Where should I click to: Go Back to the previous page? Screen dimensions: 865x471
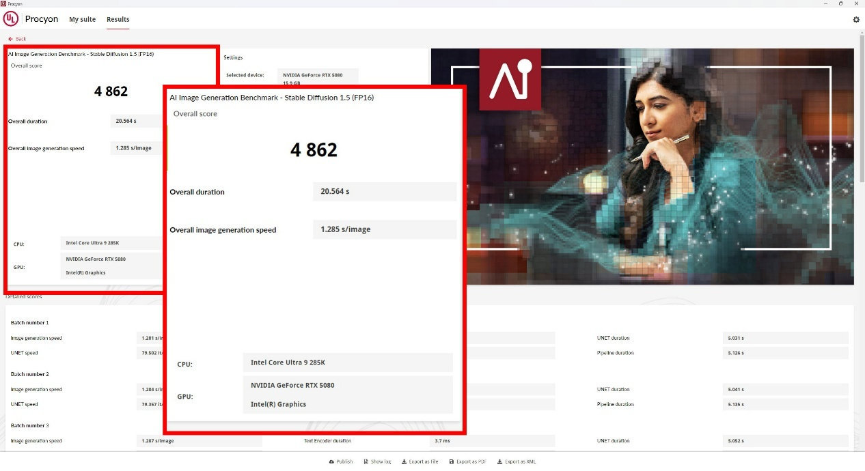pyautogui.click(x=16, y=39)
